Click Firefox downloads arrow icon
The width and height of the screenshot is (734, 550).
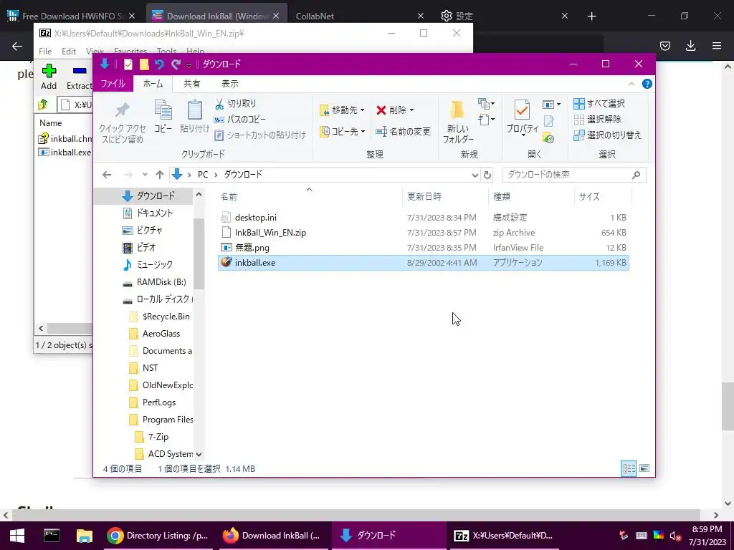pyautogui.click(x=690, y=45)
